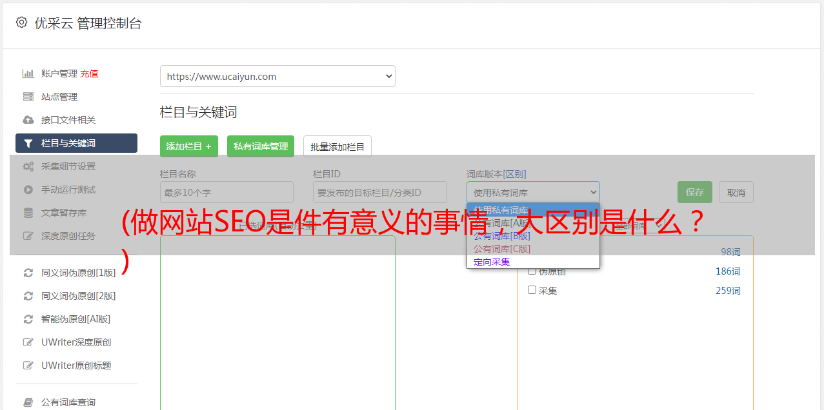The image size is (824, 410).
Task: Click the 取消 button
Action: pos(736,192)
